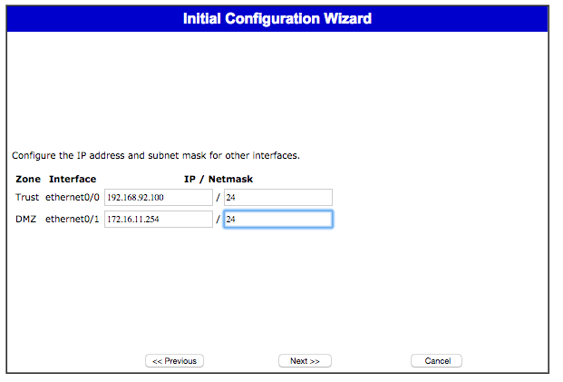Click the Interface column header

pos(73,179)
